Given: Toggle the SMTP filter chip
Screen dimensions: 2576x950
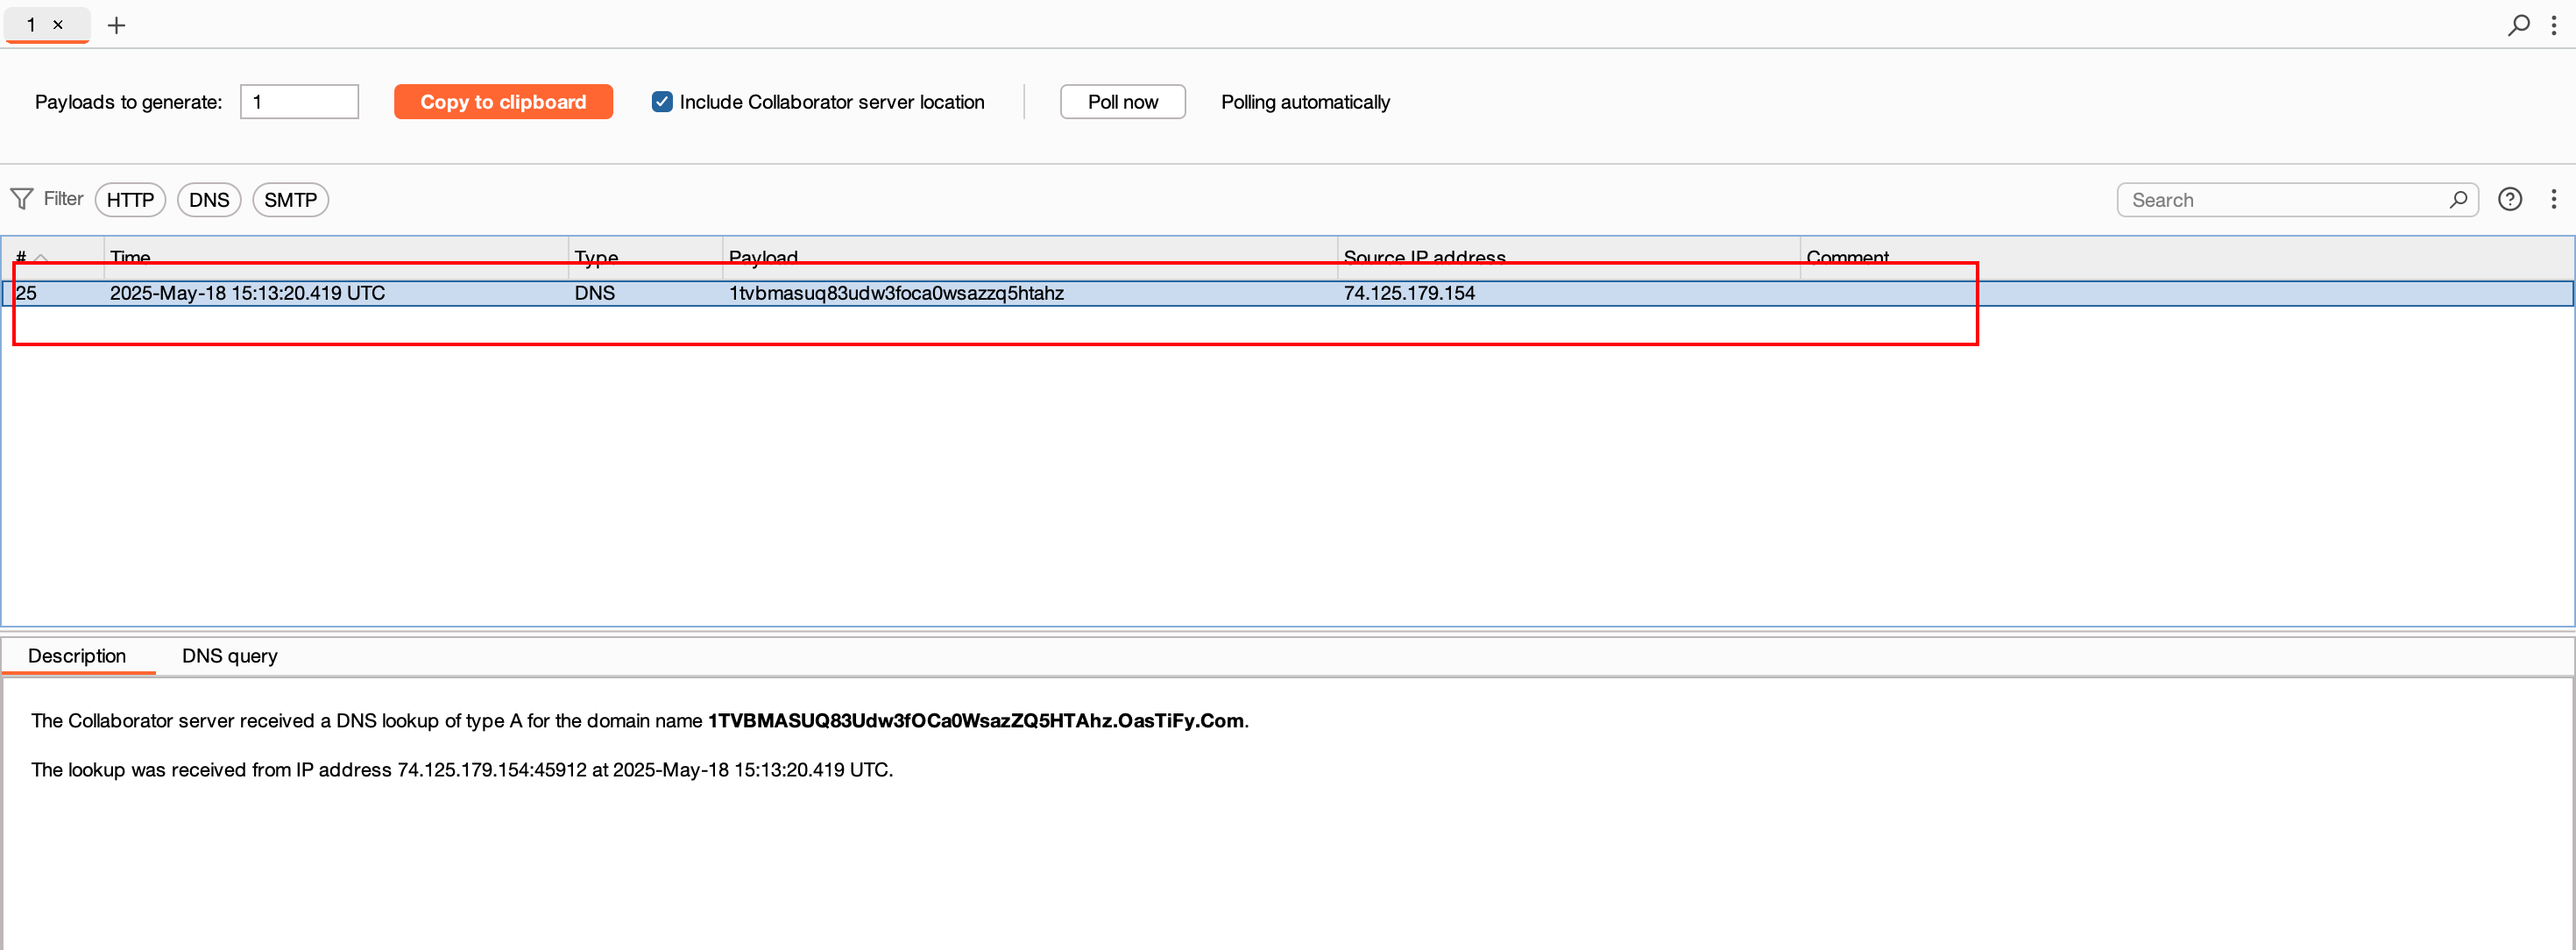Looking at the screenshot, I should 290,200.
